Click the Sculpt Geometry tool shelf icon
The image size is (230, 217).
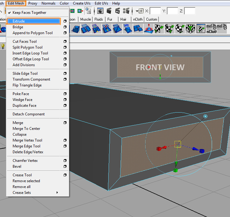149,28
